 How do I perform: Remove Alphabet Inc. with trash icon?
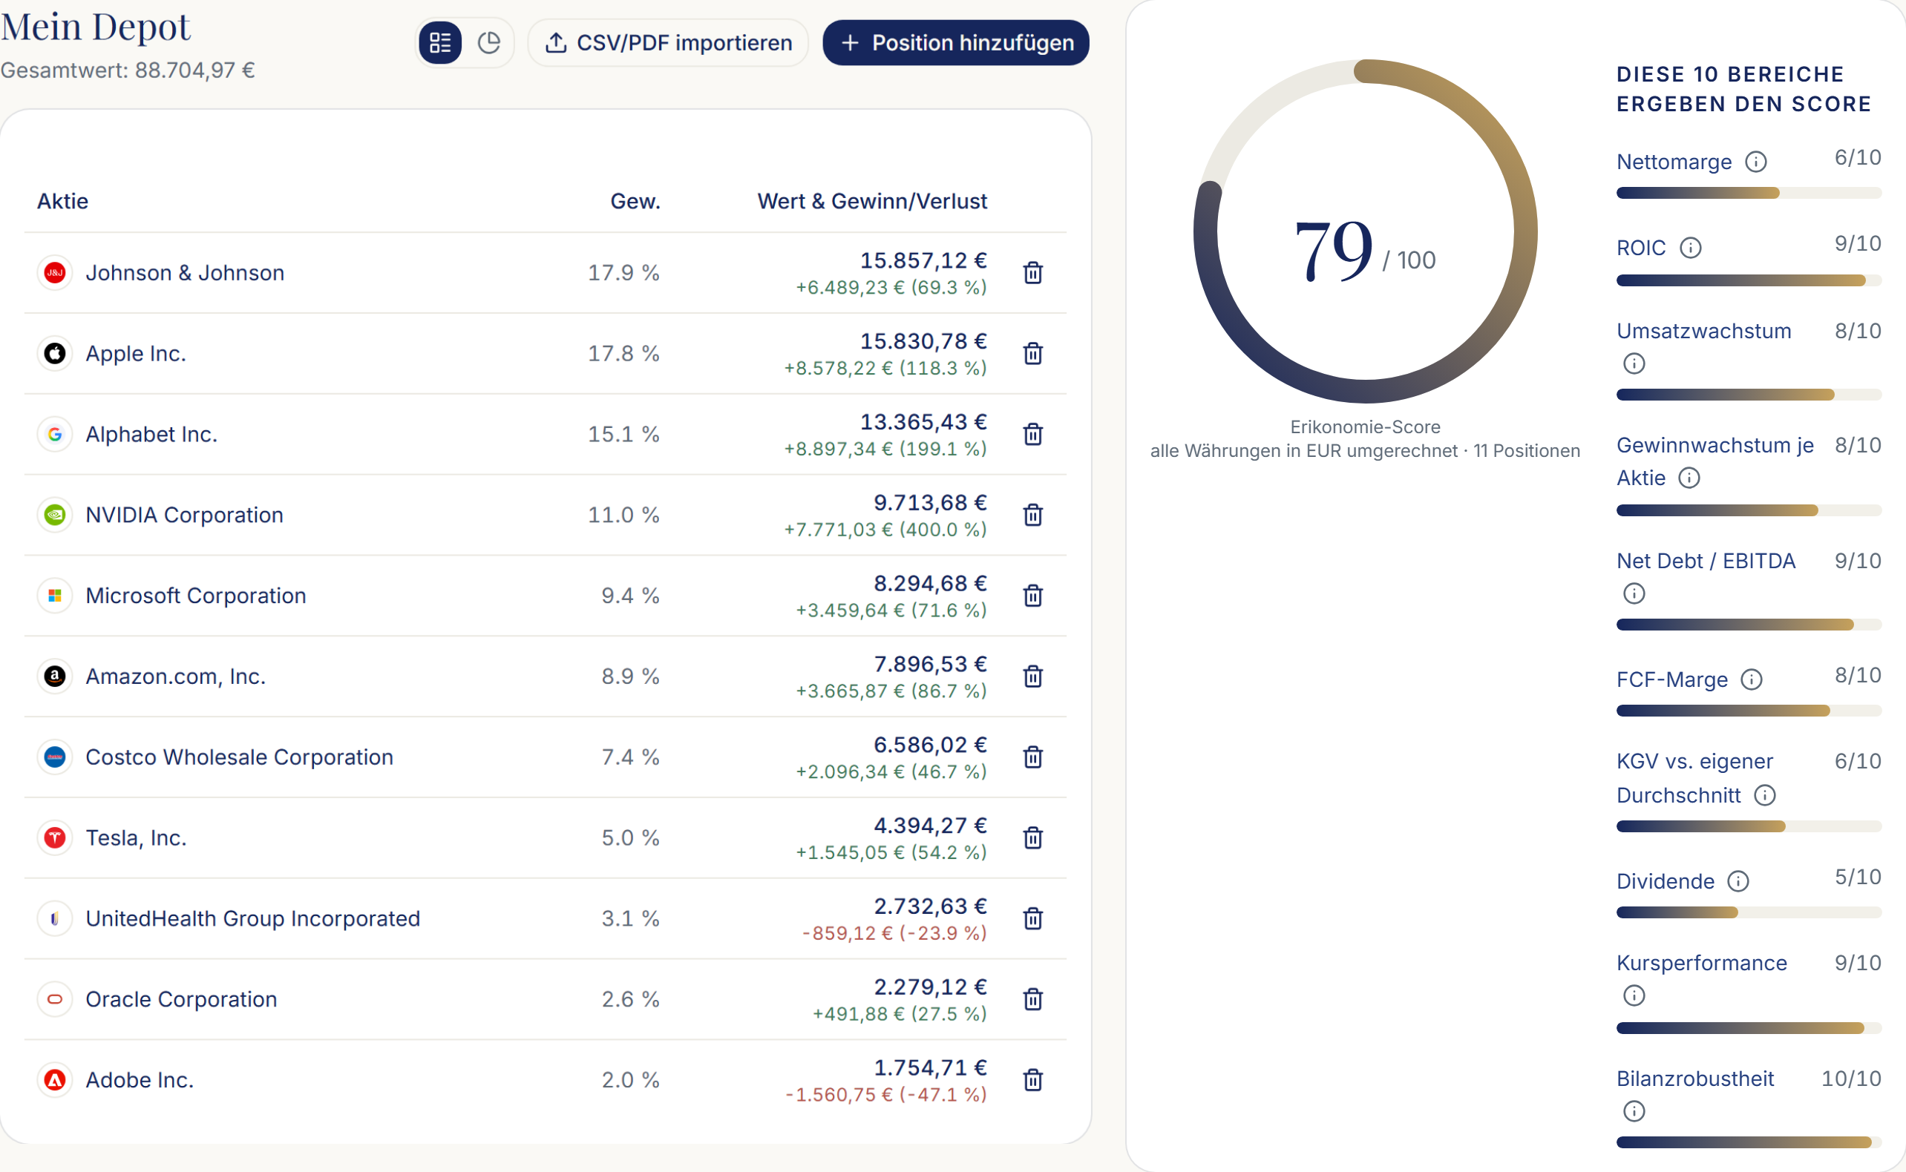(x=1033, y=434)
